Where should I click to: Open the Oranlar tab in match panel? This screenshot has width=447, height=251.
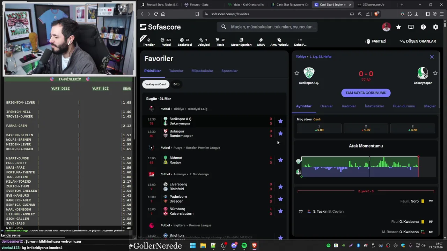click(327, 106)
